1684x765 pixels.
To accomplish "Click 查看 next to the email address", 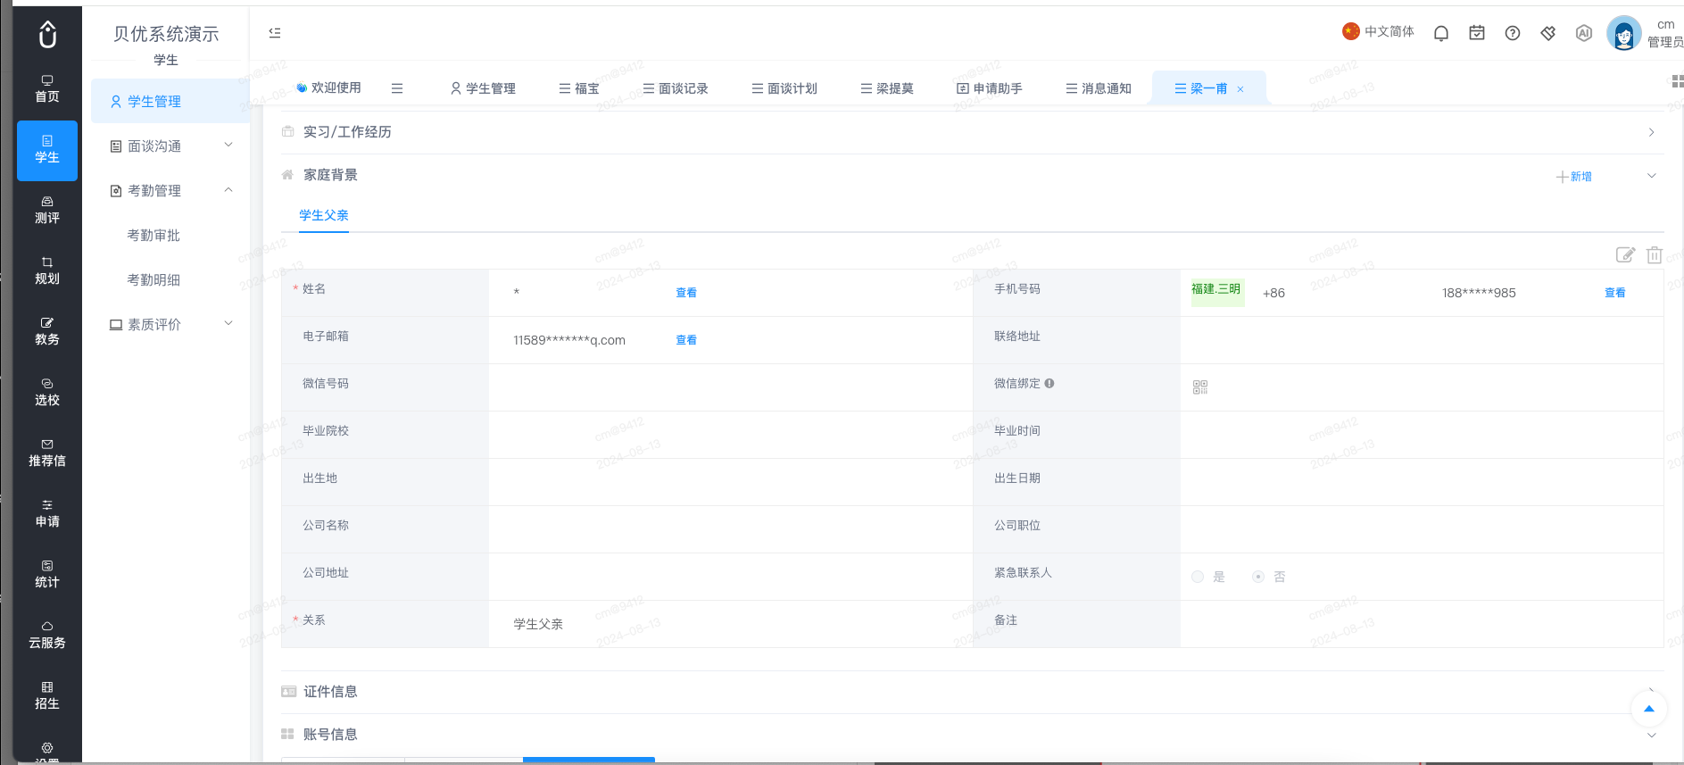I will (x=686, y=340).
